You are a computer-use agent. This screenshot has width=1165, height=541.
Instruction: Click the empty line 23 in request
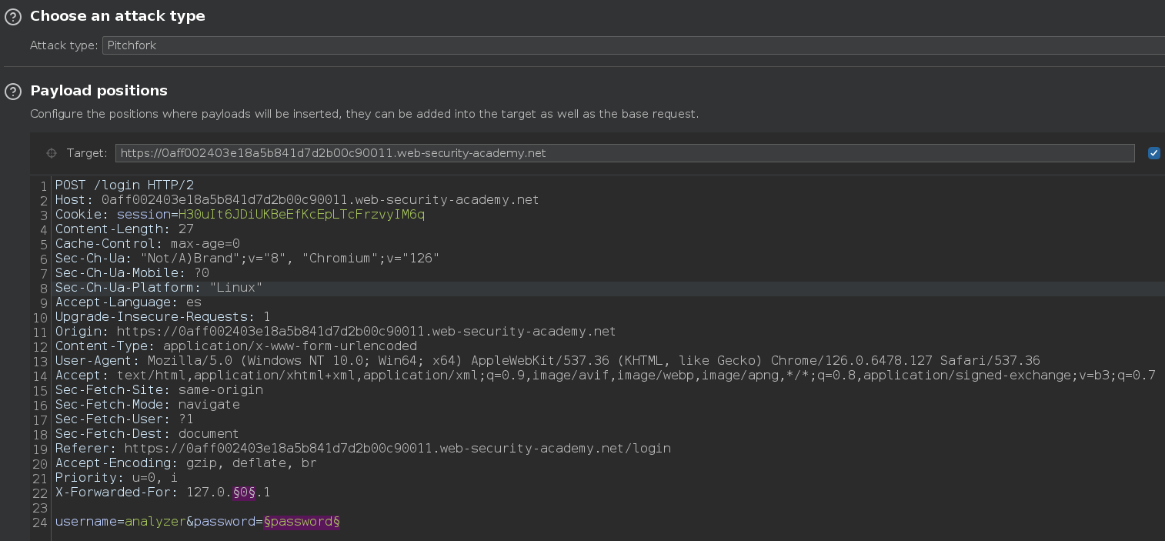pyautogui.click(x=308, y=508)
